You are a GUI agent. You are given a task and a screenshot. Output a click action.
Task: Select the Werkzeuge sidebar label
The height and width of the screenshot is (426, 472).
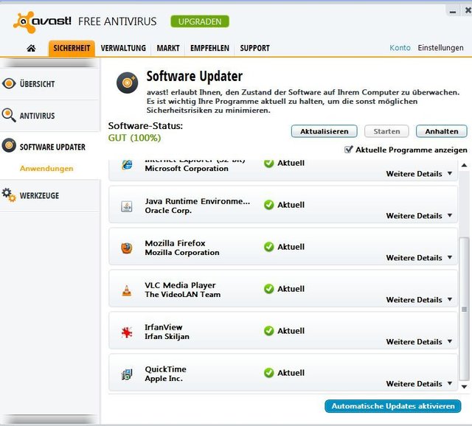click(x=39, y=195)
